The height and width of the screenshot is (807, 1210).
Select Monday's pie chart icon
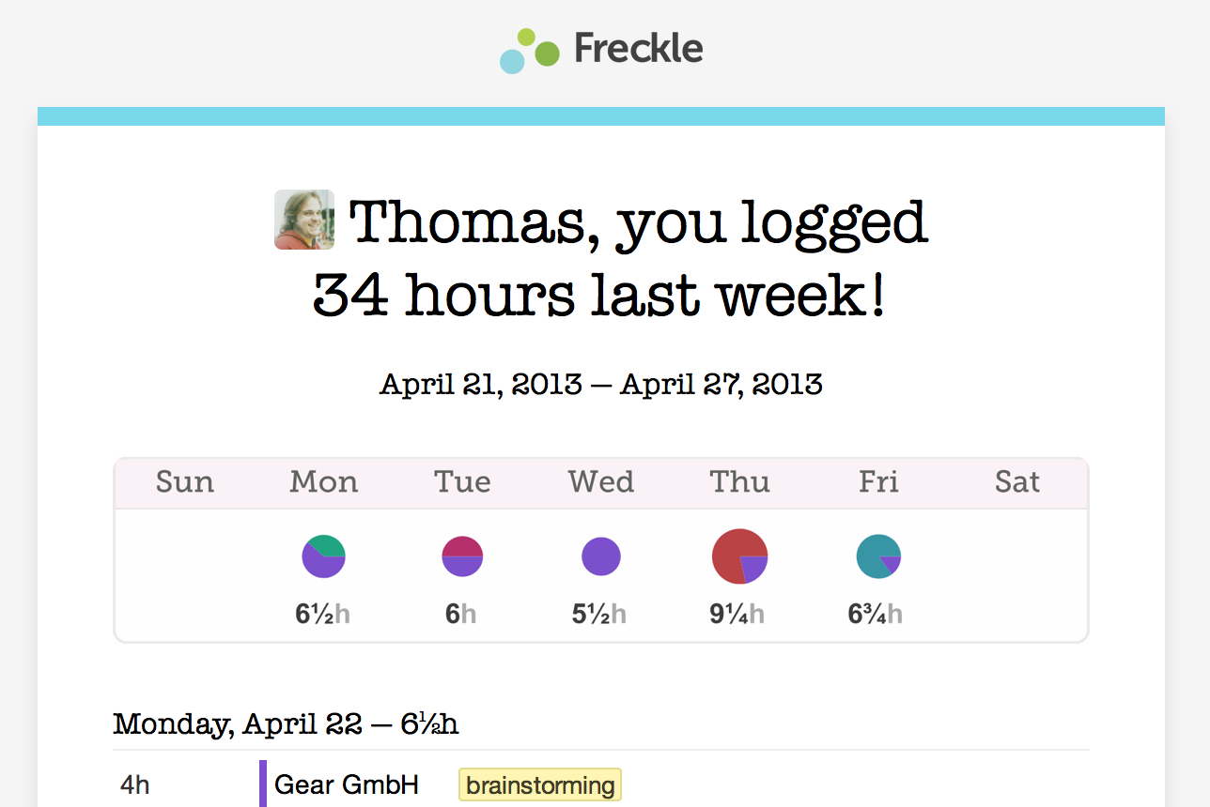point(323,556)
